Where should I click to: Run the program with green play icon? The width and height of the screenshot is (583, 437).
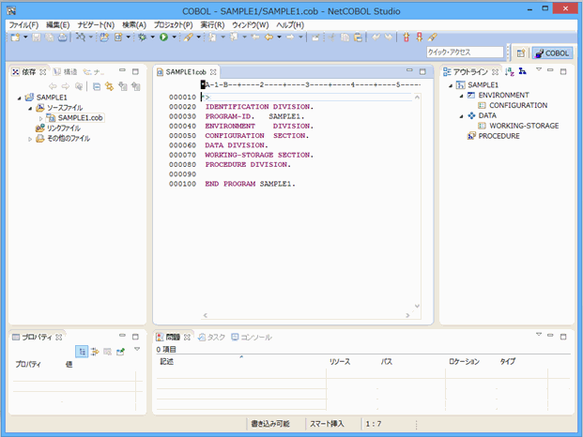[x=163, y=38]
